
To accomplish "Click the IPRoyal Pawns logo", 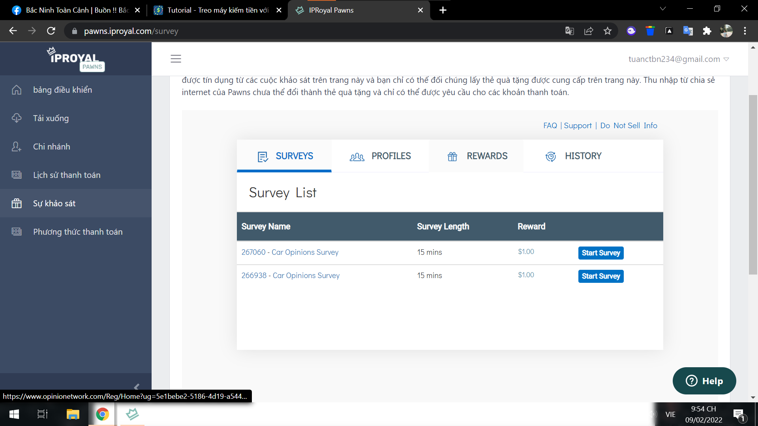I will pyautogui.click(x=76, y=59).
